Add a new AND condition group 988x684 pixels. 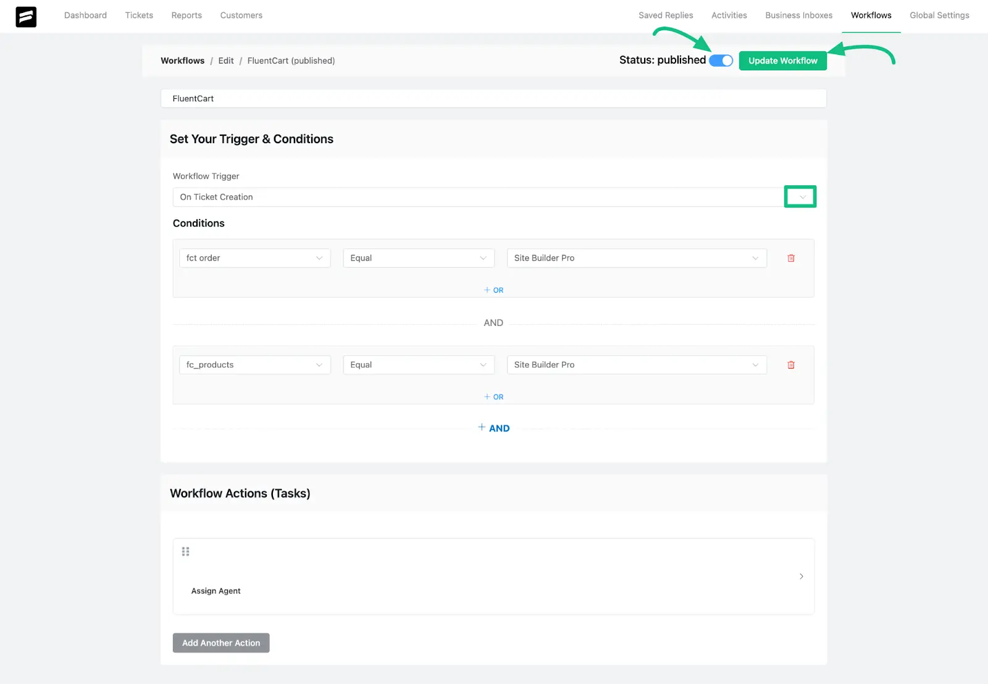(493, 428)
